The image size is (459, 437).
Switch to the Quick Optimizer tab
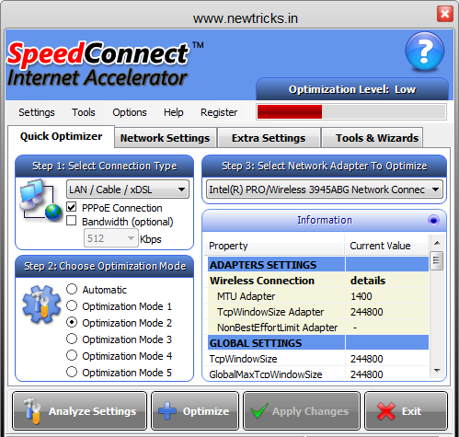click(61, 136)
